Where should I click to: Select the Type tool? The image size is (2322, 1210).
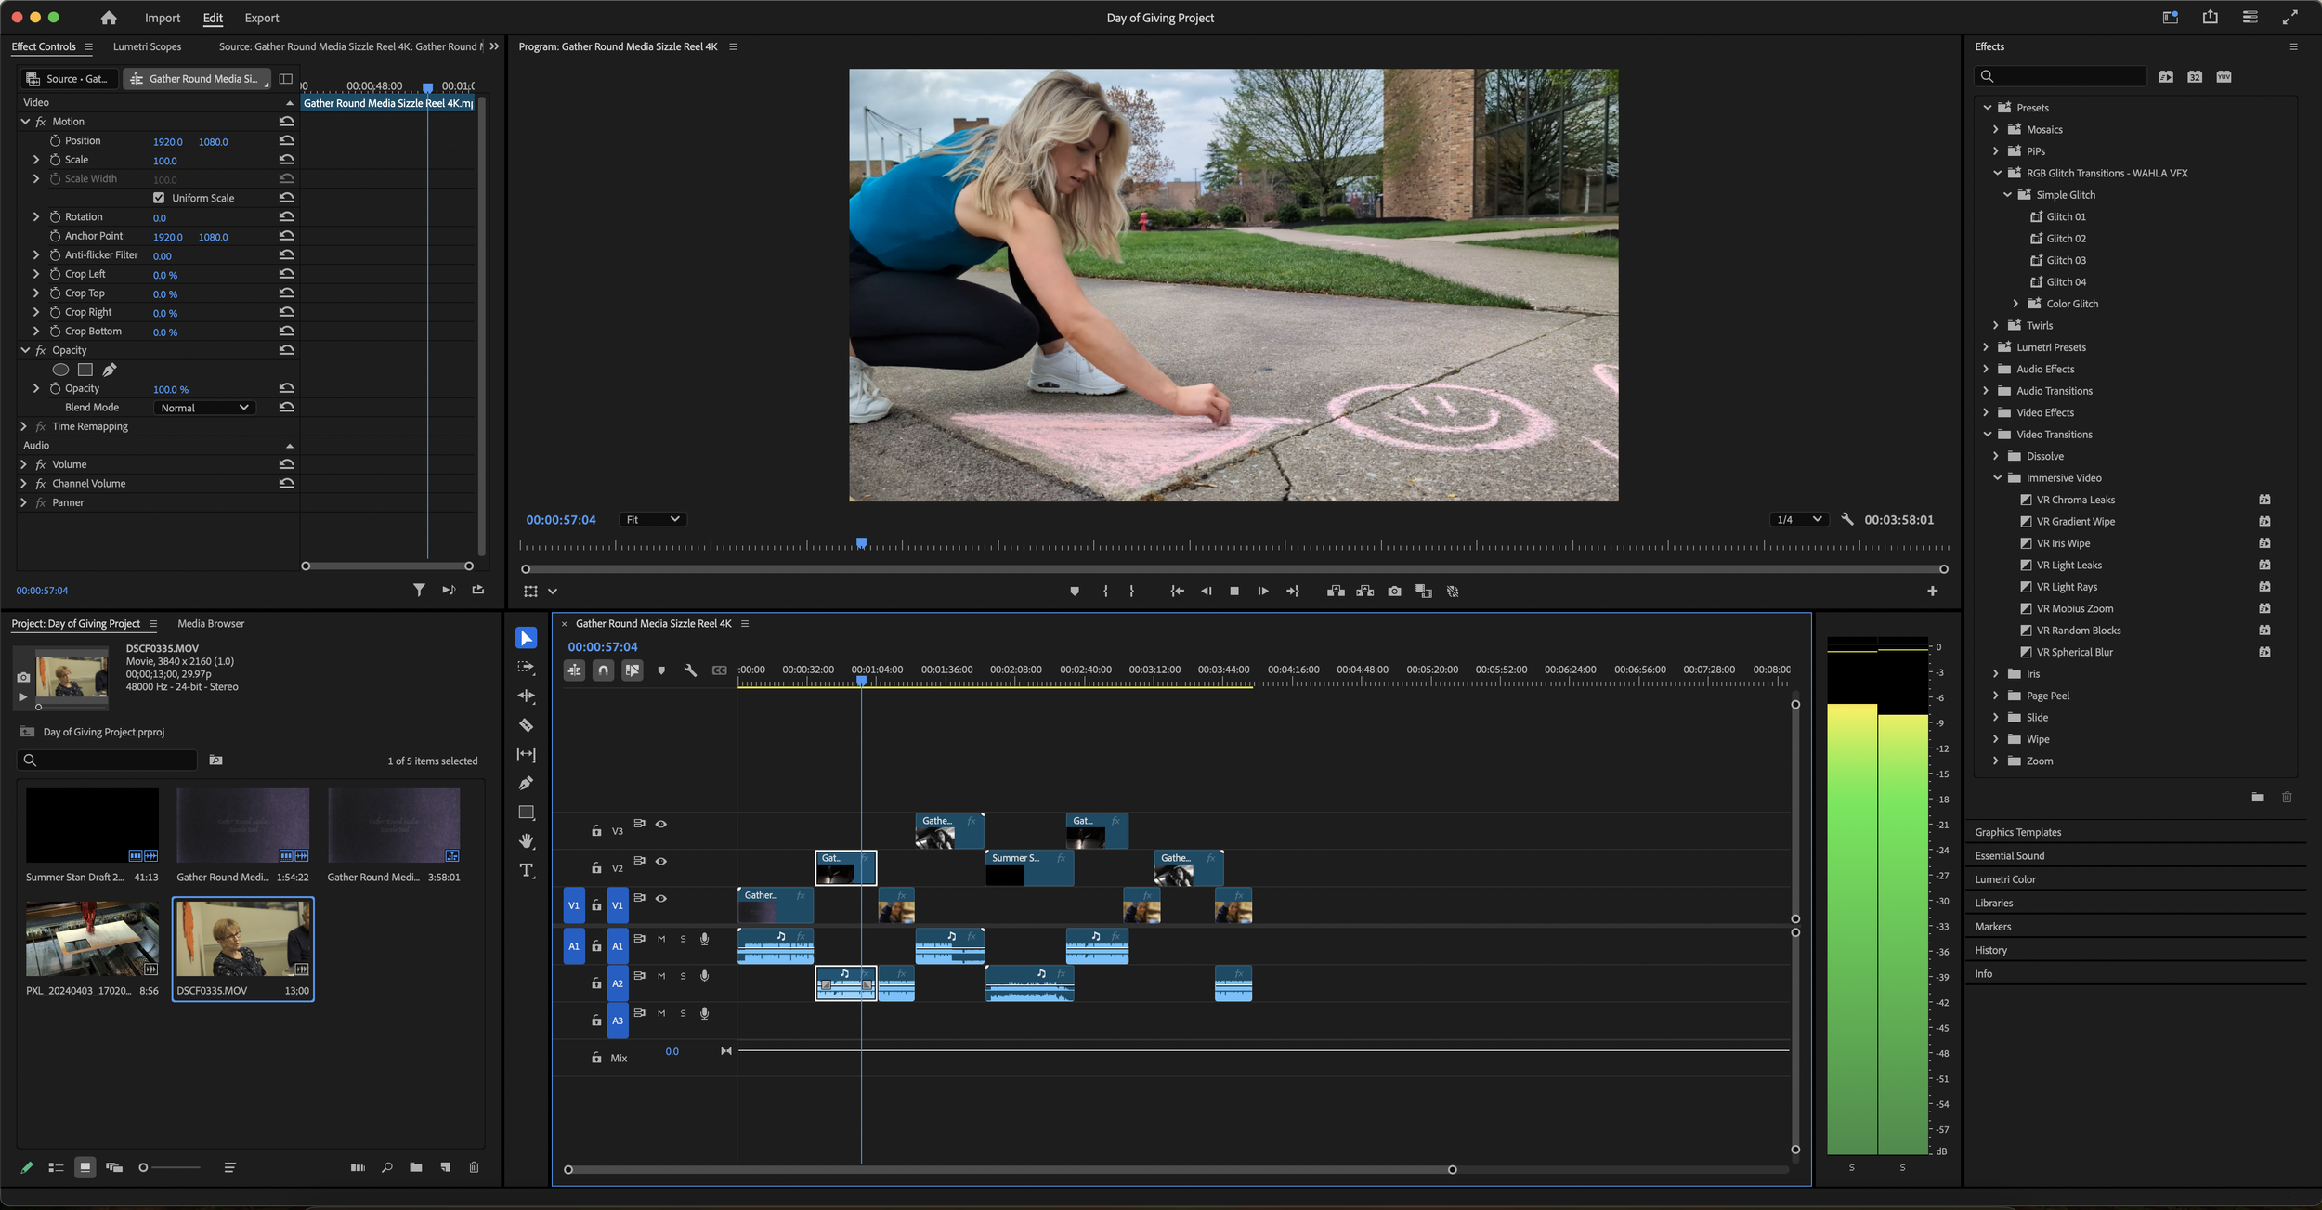(526, 870)
